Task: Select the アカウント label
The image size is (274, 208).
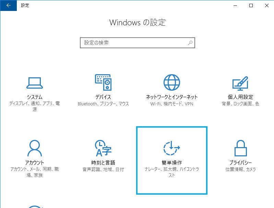Action: pos(35,162)
